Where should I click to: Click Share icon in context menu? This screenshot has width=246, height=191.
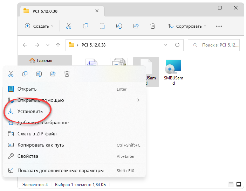click(x=53, y=74)
